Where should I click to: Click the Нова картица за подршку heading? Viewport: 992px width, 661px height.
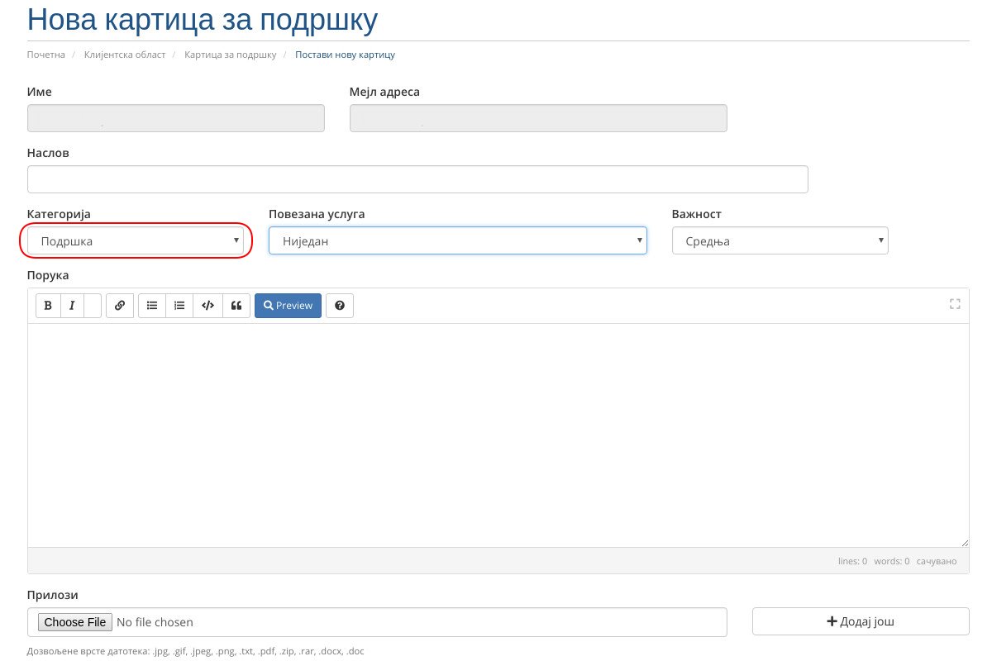pos(203,20)
